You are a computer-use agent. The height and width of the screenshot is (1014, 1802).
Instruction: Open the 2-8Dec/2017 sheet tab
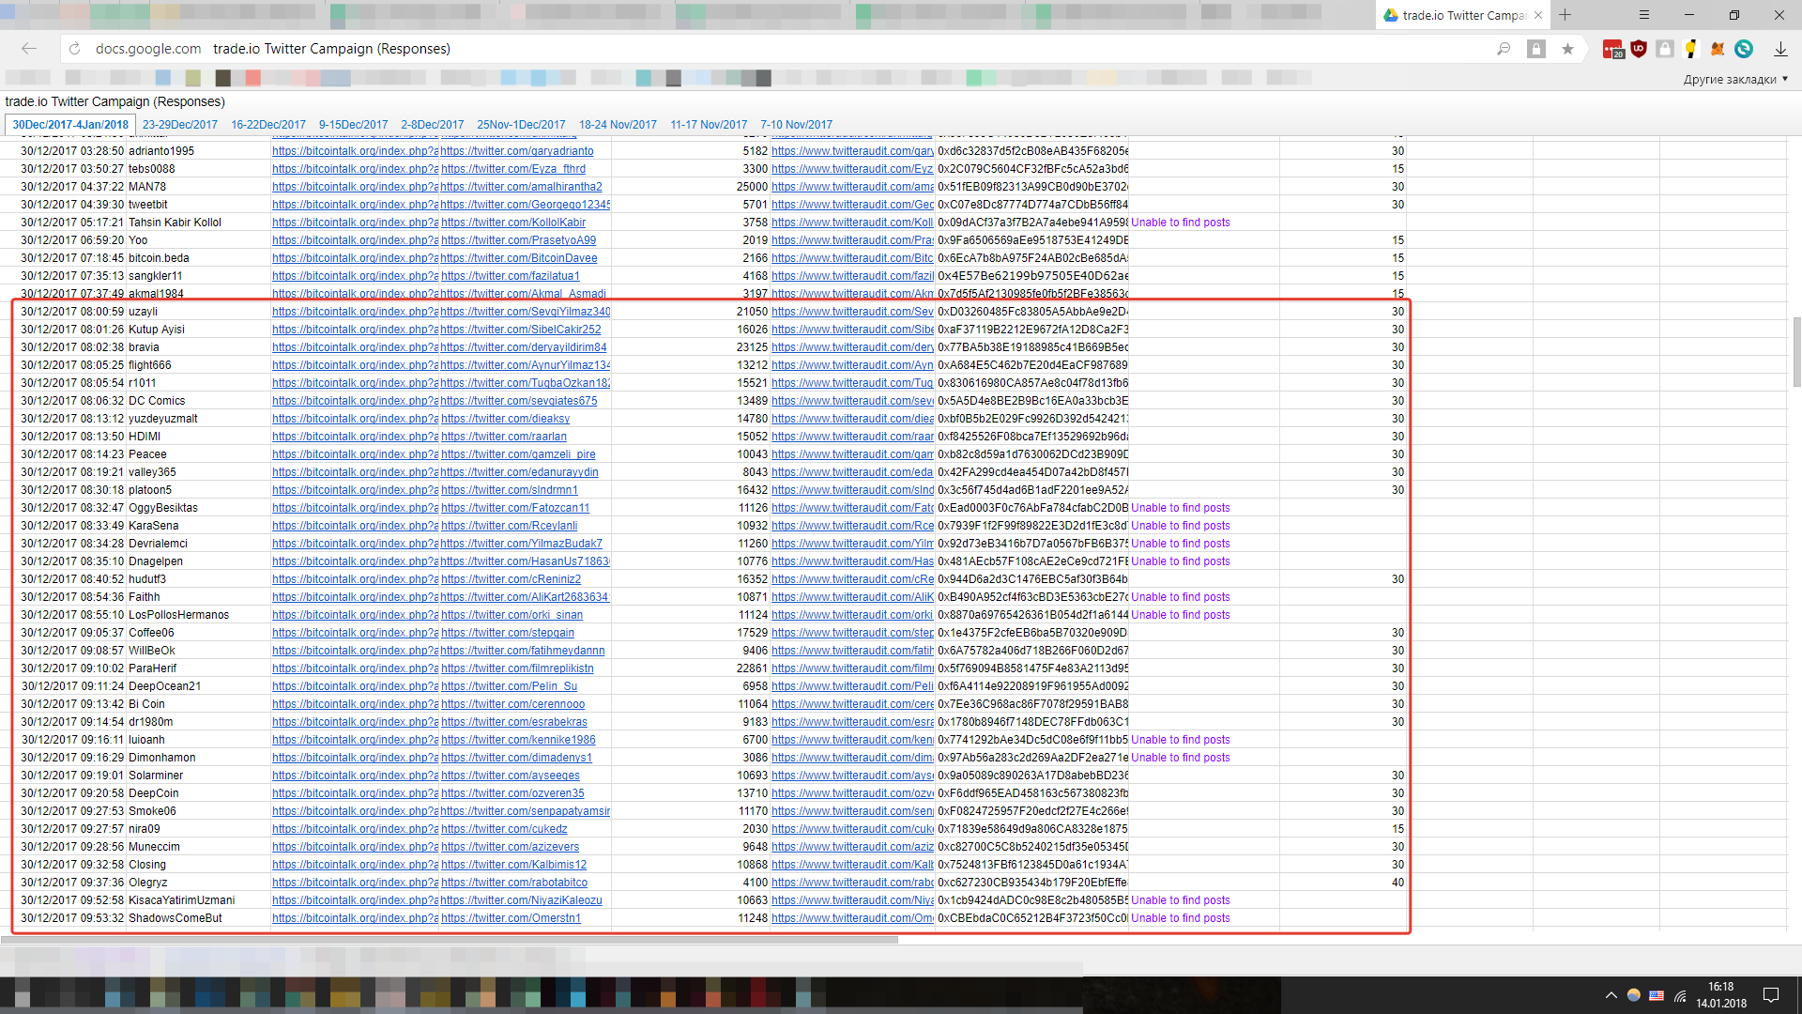coord(433,125)
